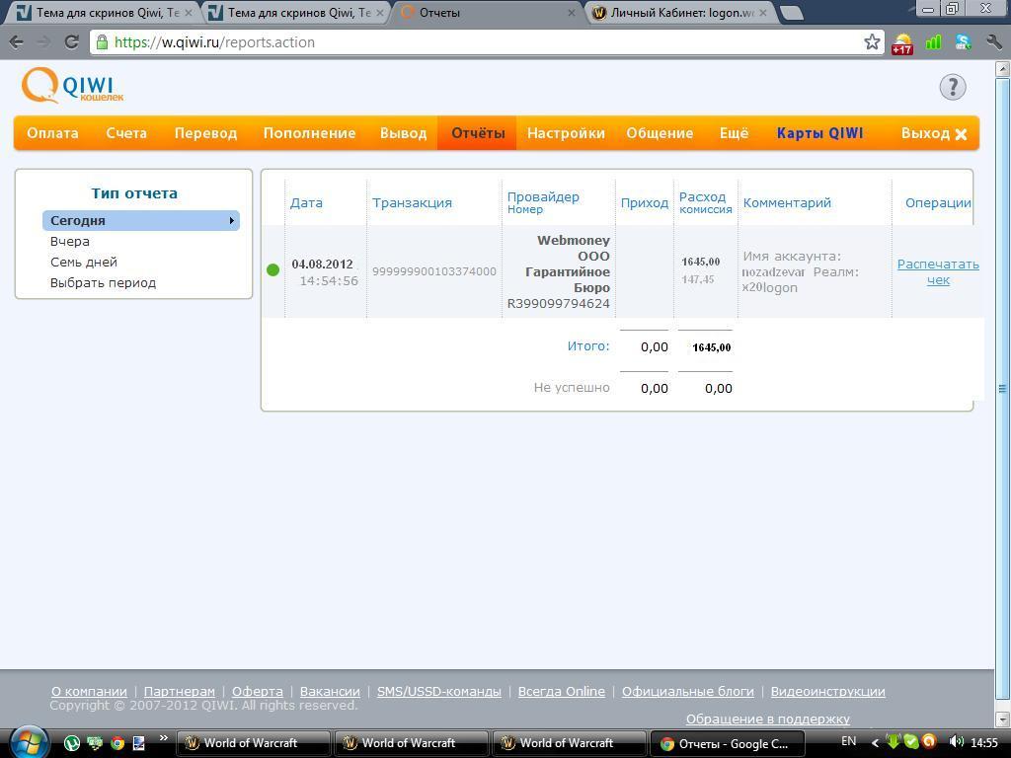Select Семь дней report period
The height and width of the screenshot is (758, 1011).
84,262
